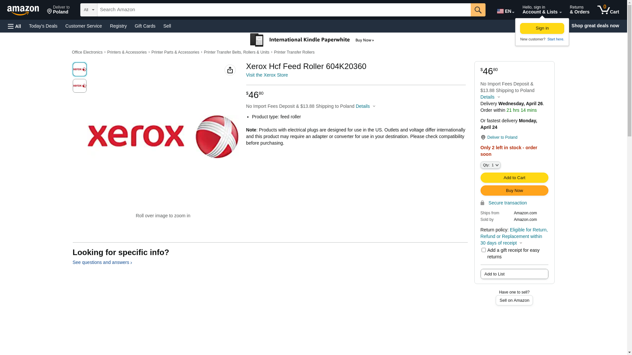Open the search category All dropdown
Image resolution: width=632 pixels, height=355 pixels.
click(x=89, y=10)
